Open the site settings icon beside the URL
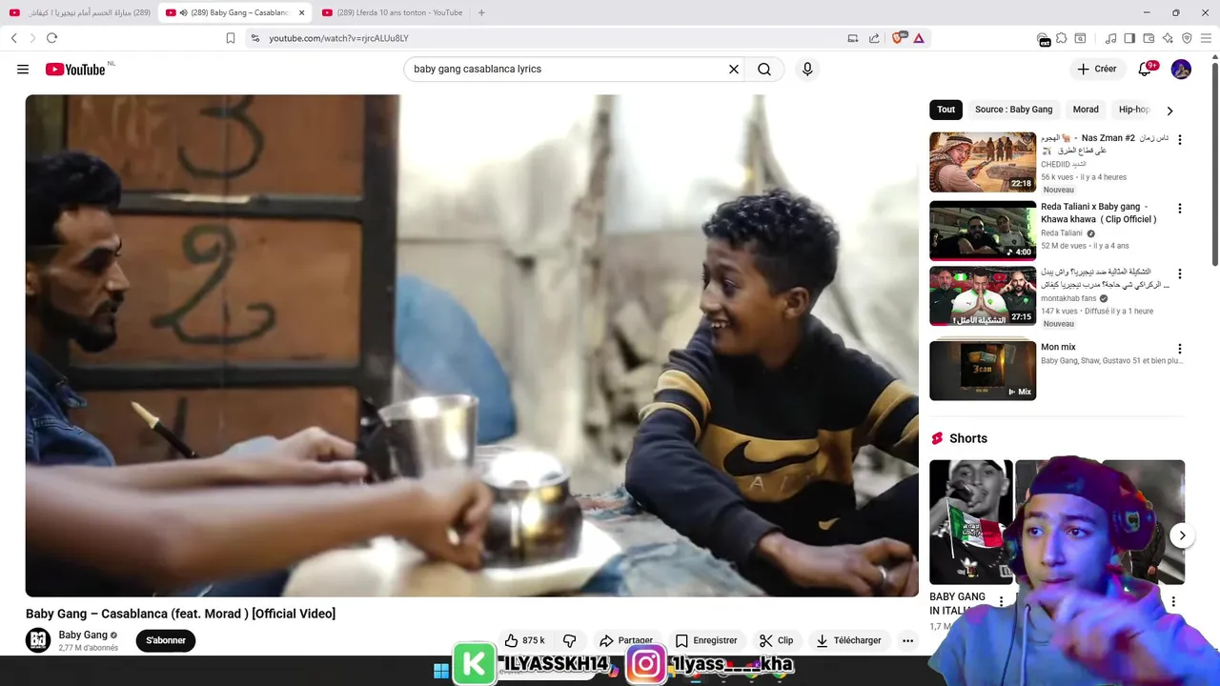The image size is (1220, 686). (x=254, y=38)
